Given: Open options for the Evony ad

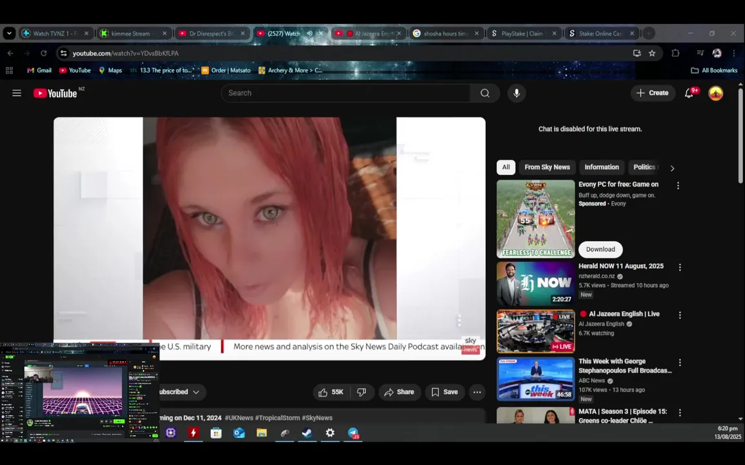Looking at the screenshot, I should click(x=678, y=186).
